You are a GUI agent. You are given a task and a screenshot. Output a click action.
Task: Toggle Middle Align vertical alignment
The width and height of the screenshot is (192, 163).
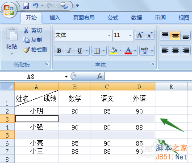(x=175, y=35)
